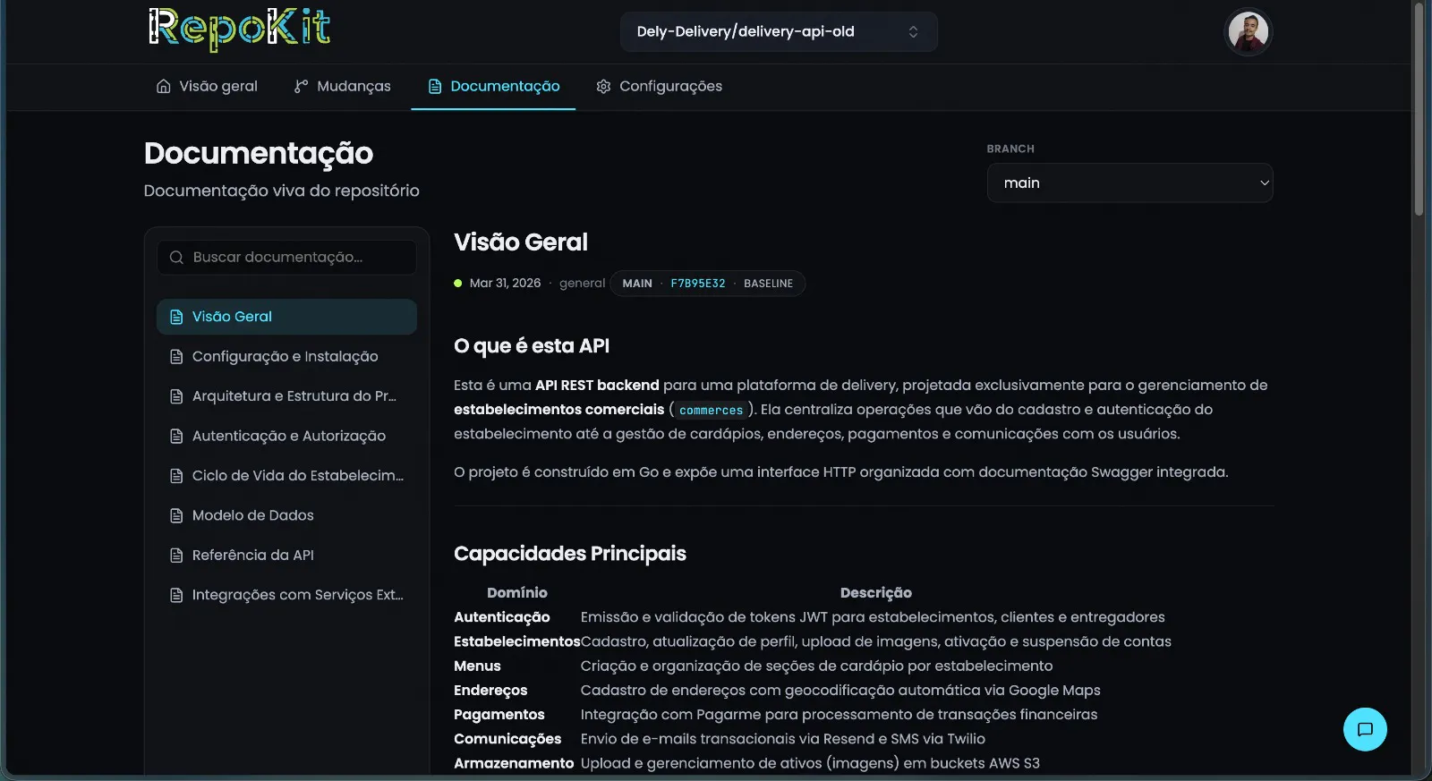The image size is (1432, 781).
Task: Open Autenticação e Autorização doc
Action: coord(286,436)
